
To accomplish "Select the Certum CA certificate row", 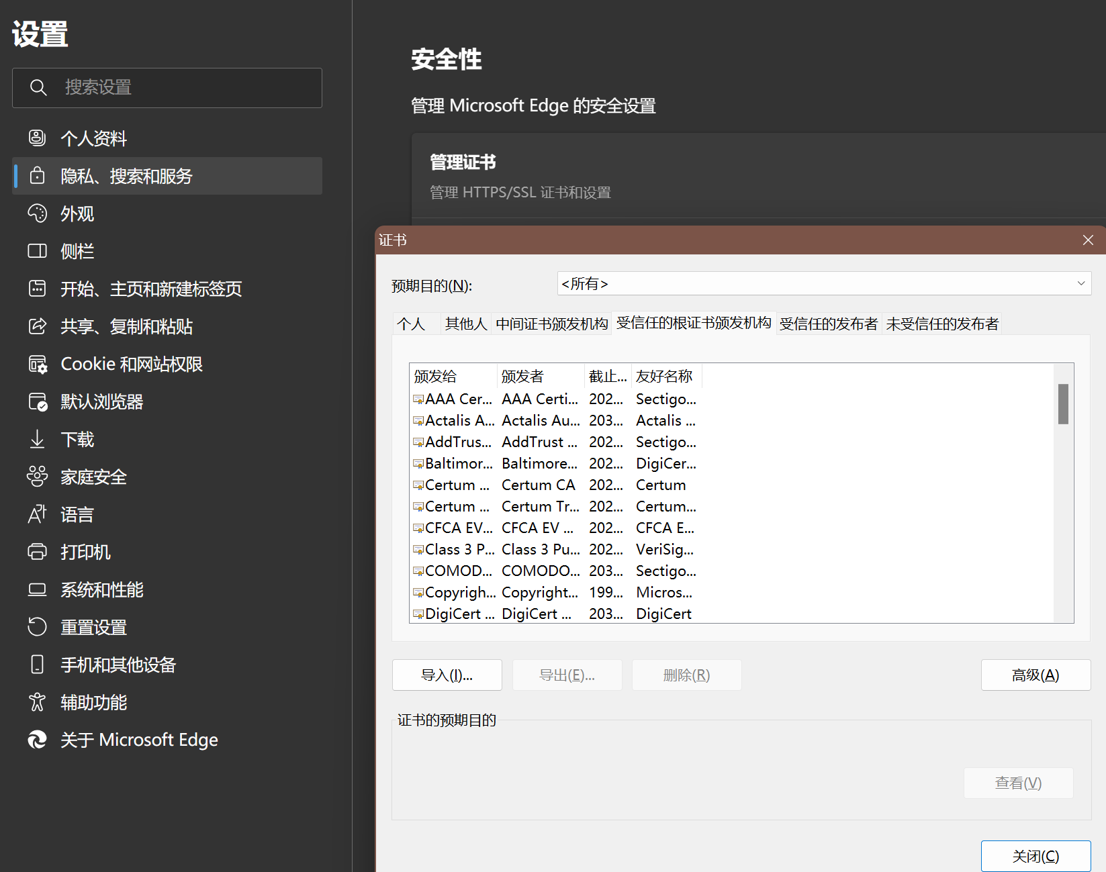I will 555,485.
